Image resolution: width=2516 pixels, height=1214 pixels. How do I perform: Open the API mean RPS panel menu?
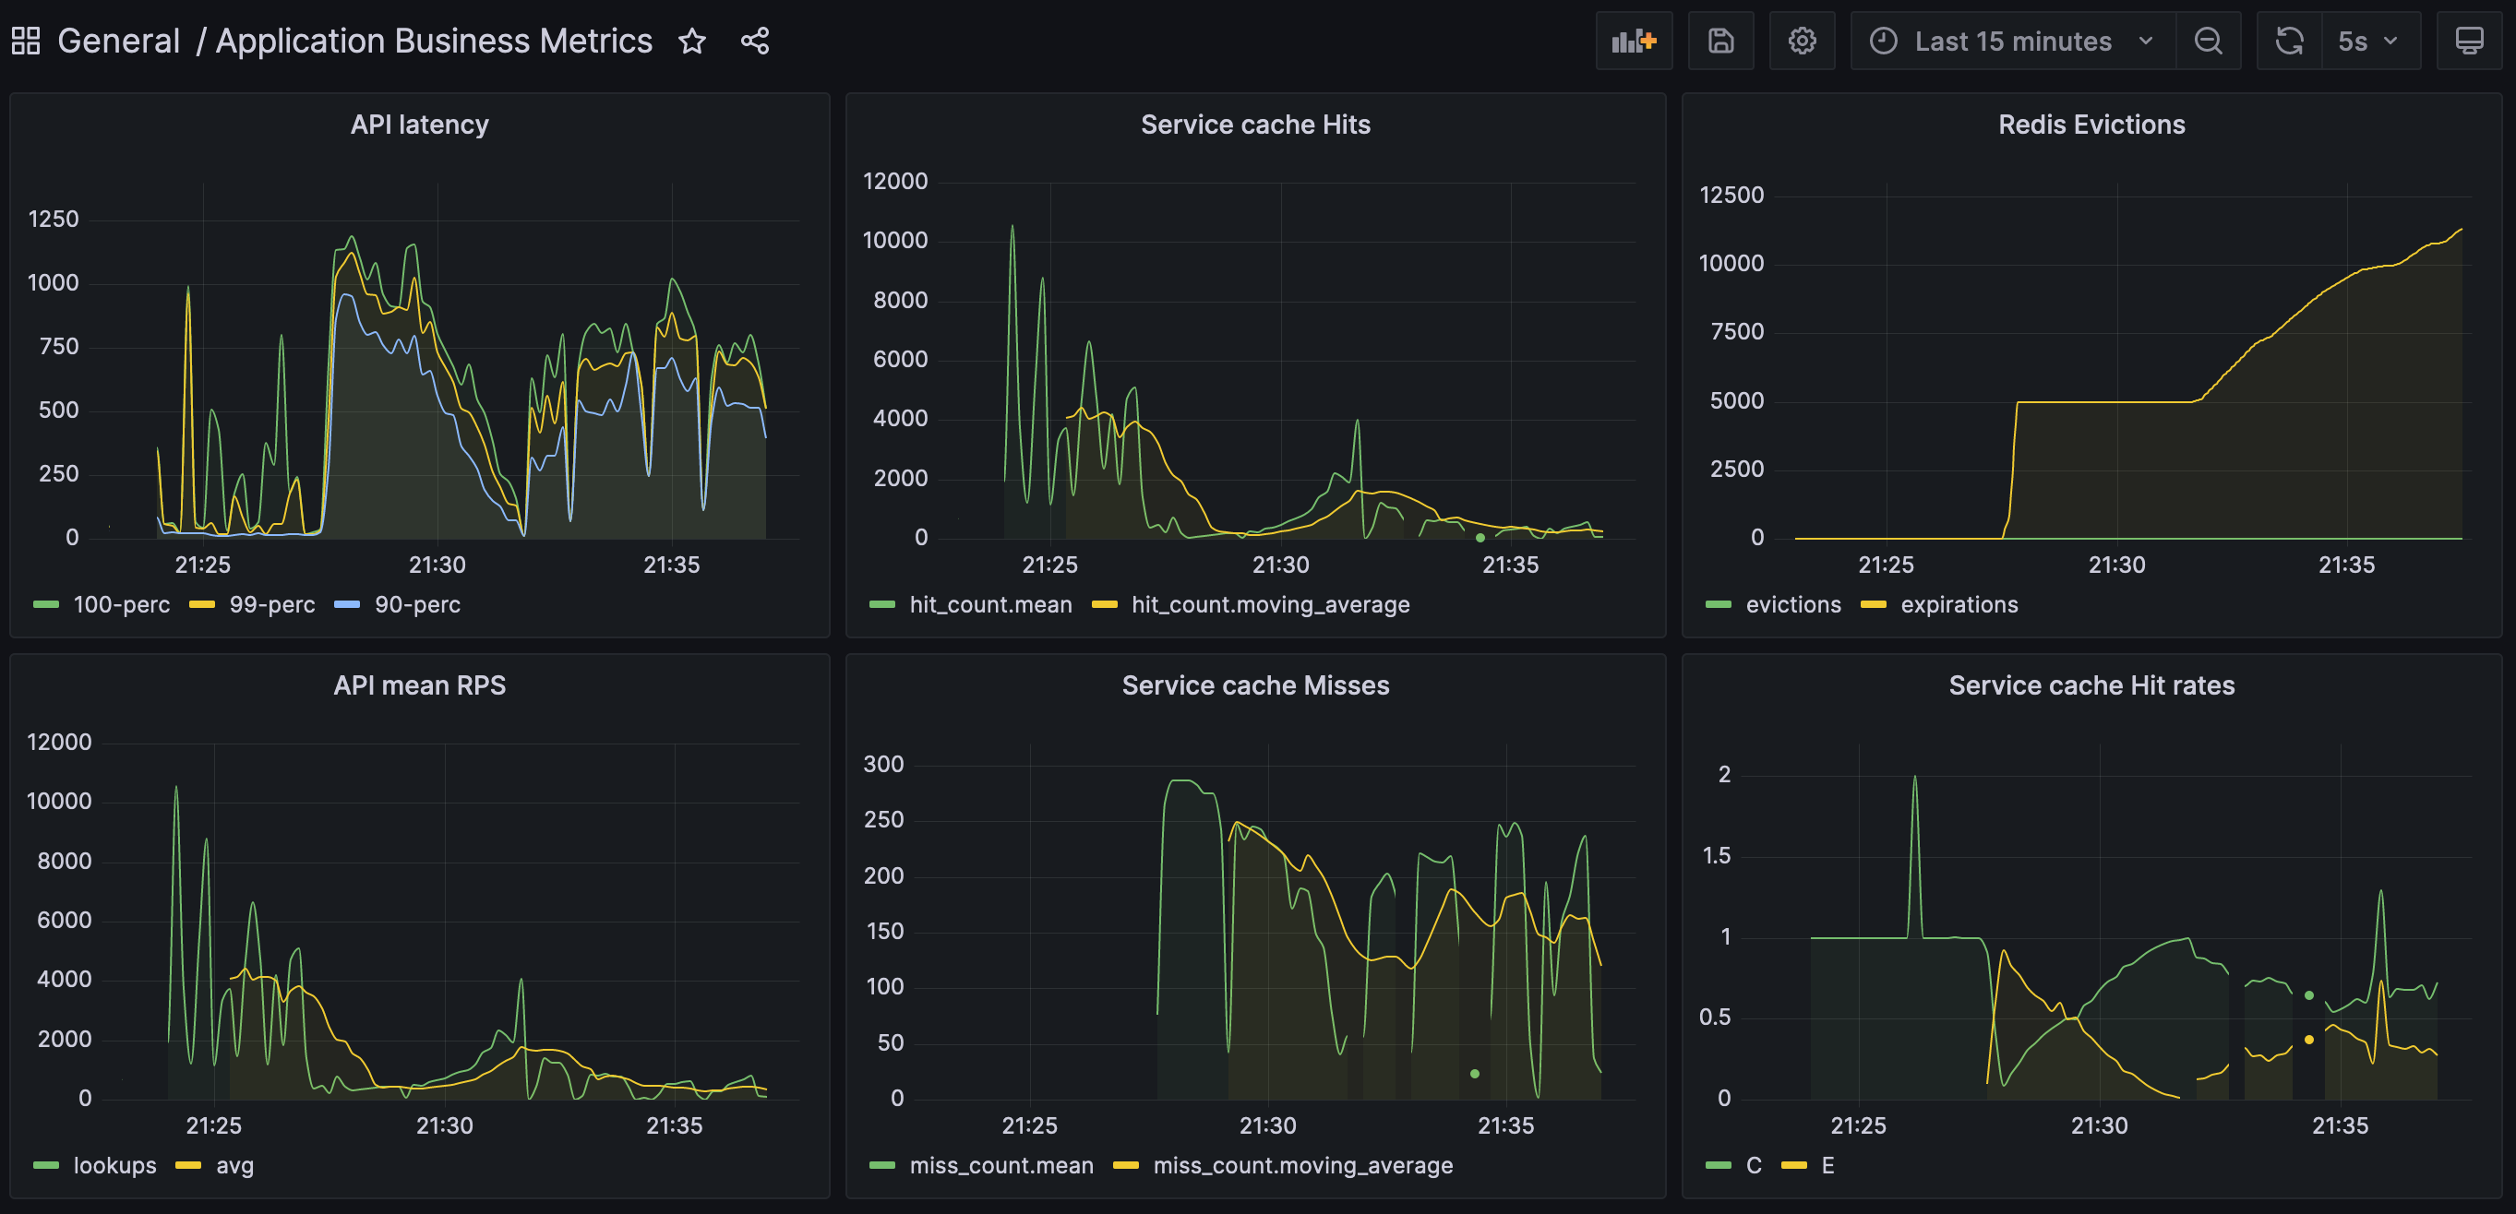click(x=419, y=685)
